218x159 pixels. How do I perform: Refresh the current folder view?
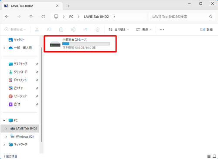pyautogui.click(x=43, y=17)
